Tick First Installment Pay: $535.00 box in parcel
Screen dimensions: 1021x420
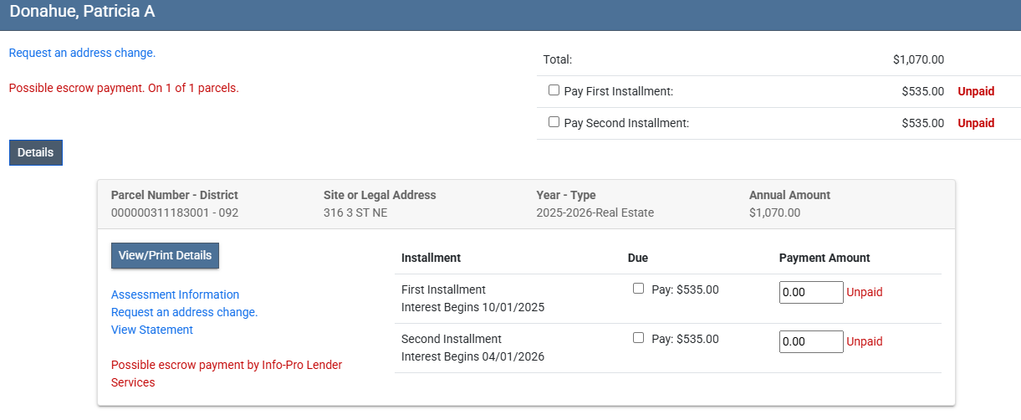coord(638,289)
